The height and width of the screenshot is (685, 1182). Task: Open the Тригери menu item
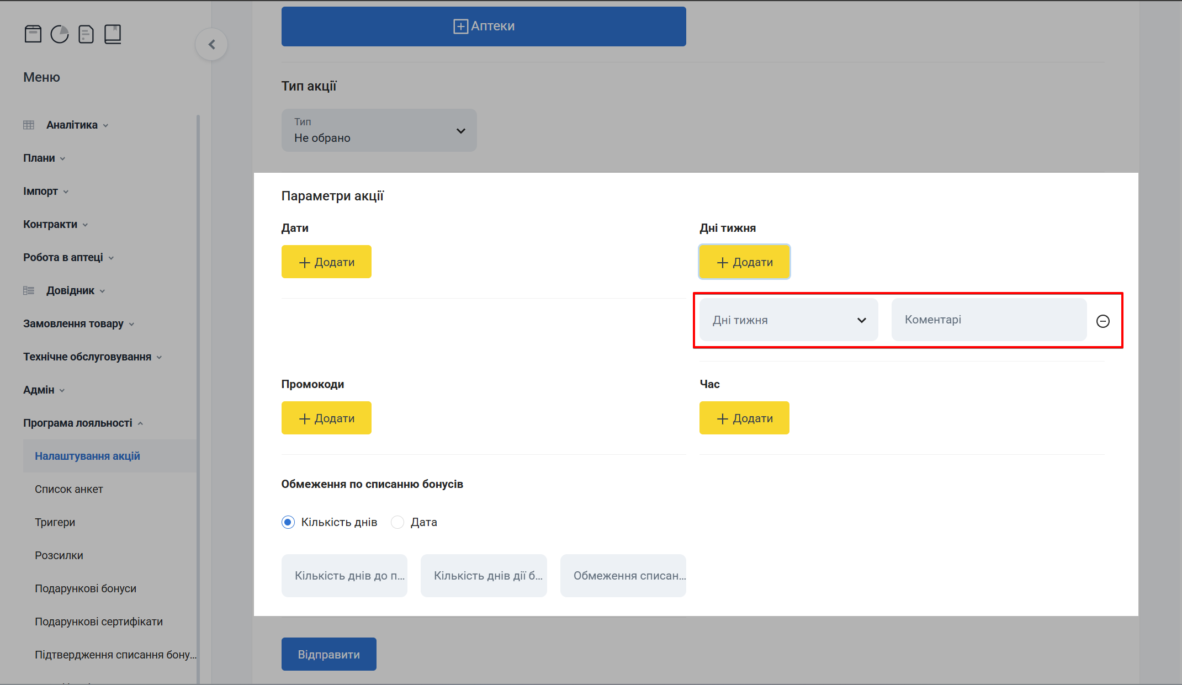(x=55, y=522)
